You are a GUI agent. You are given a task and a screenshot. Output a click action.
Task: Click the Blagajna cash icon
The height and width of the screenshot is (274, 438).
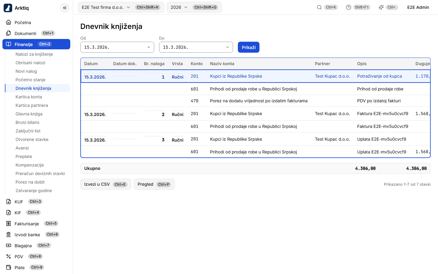point(9,245)
